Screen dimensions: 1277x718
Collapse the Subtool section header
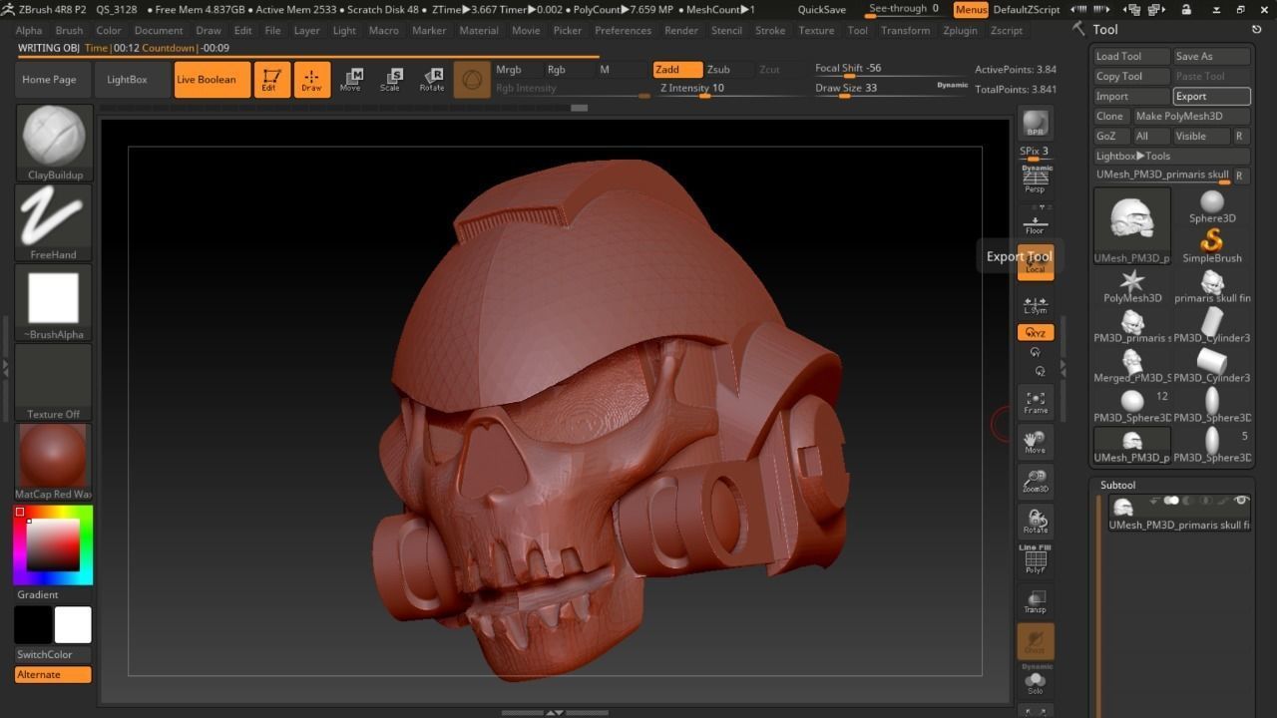[x=1118, y=485]
